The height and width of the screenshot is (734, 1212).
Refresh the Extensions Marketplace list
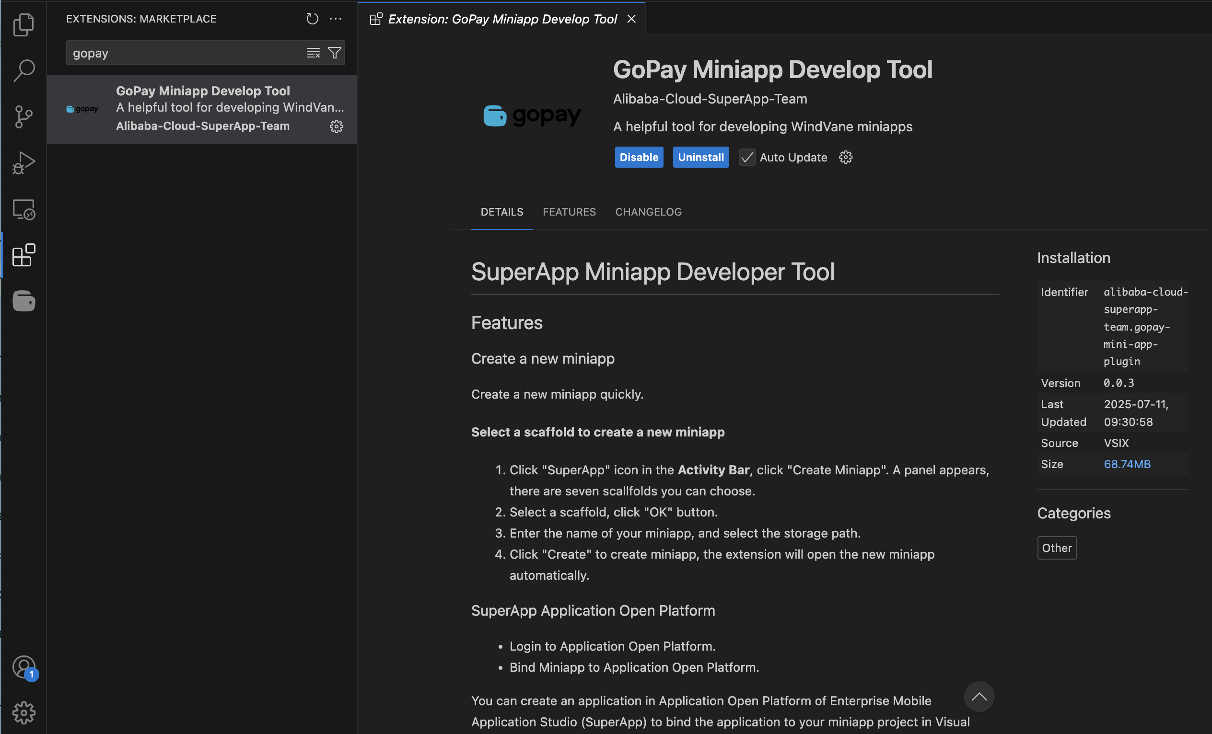click(x=312, y=19)
